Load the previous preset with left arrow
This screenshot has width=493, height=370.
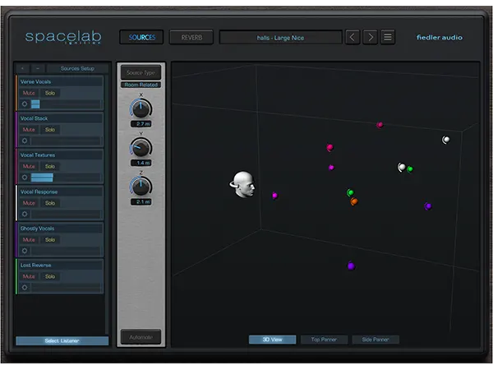[352, 38]
